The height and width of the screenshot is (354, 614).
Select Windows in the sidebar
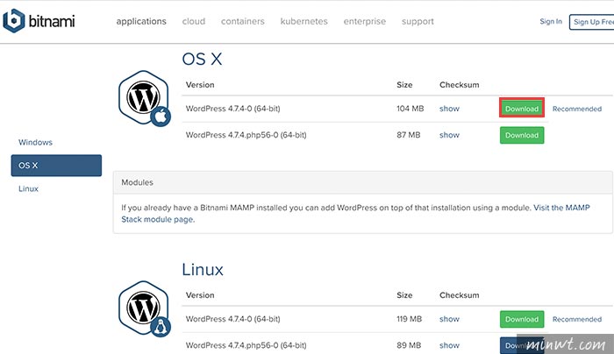35,142
